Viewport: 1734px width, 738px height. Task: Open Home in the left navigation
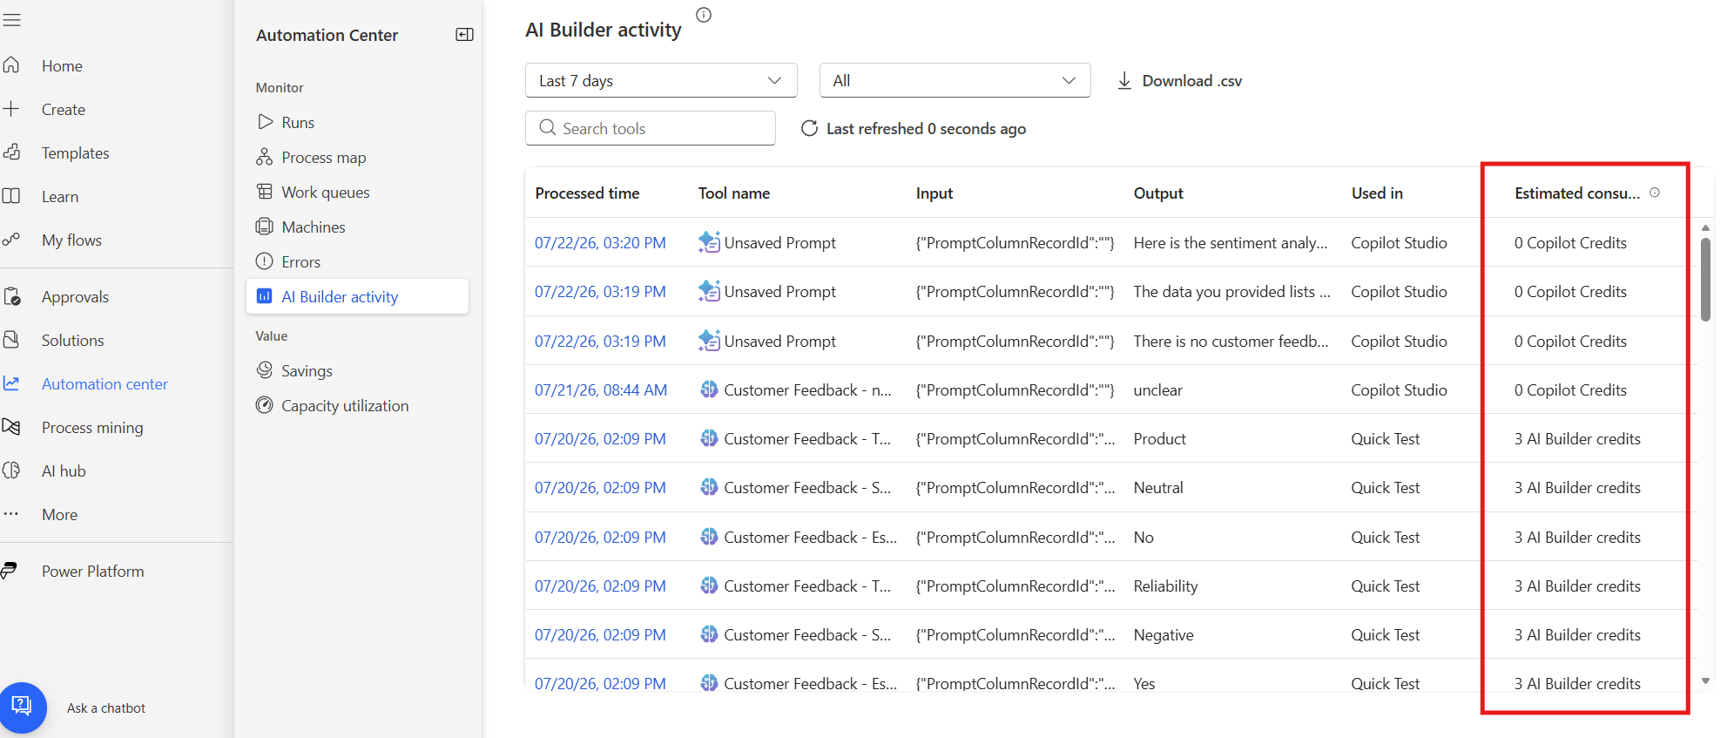coord(62,65)
